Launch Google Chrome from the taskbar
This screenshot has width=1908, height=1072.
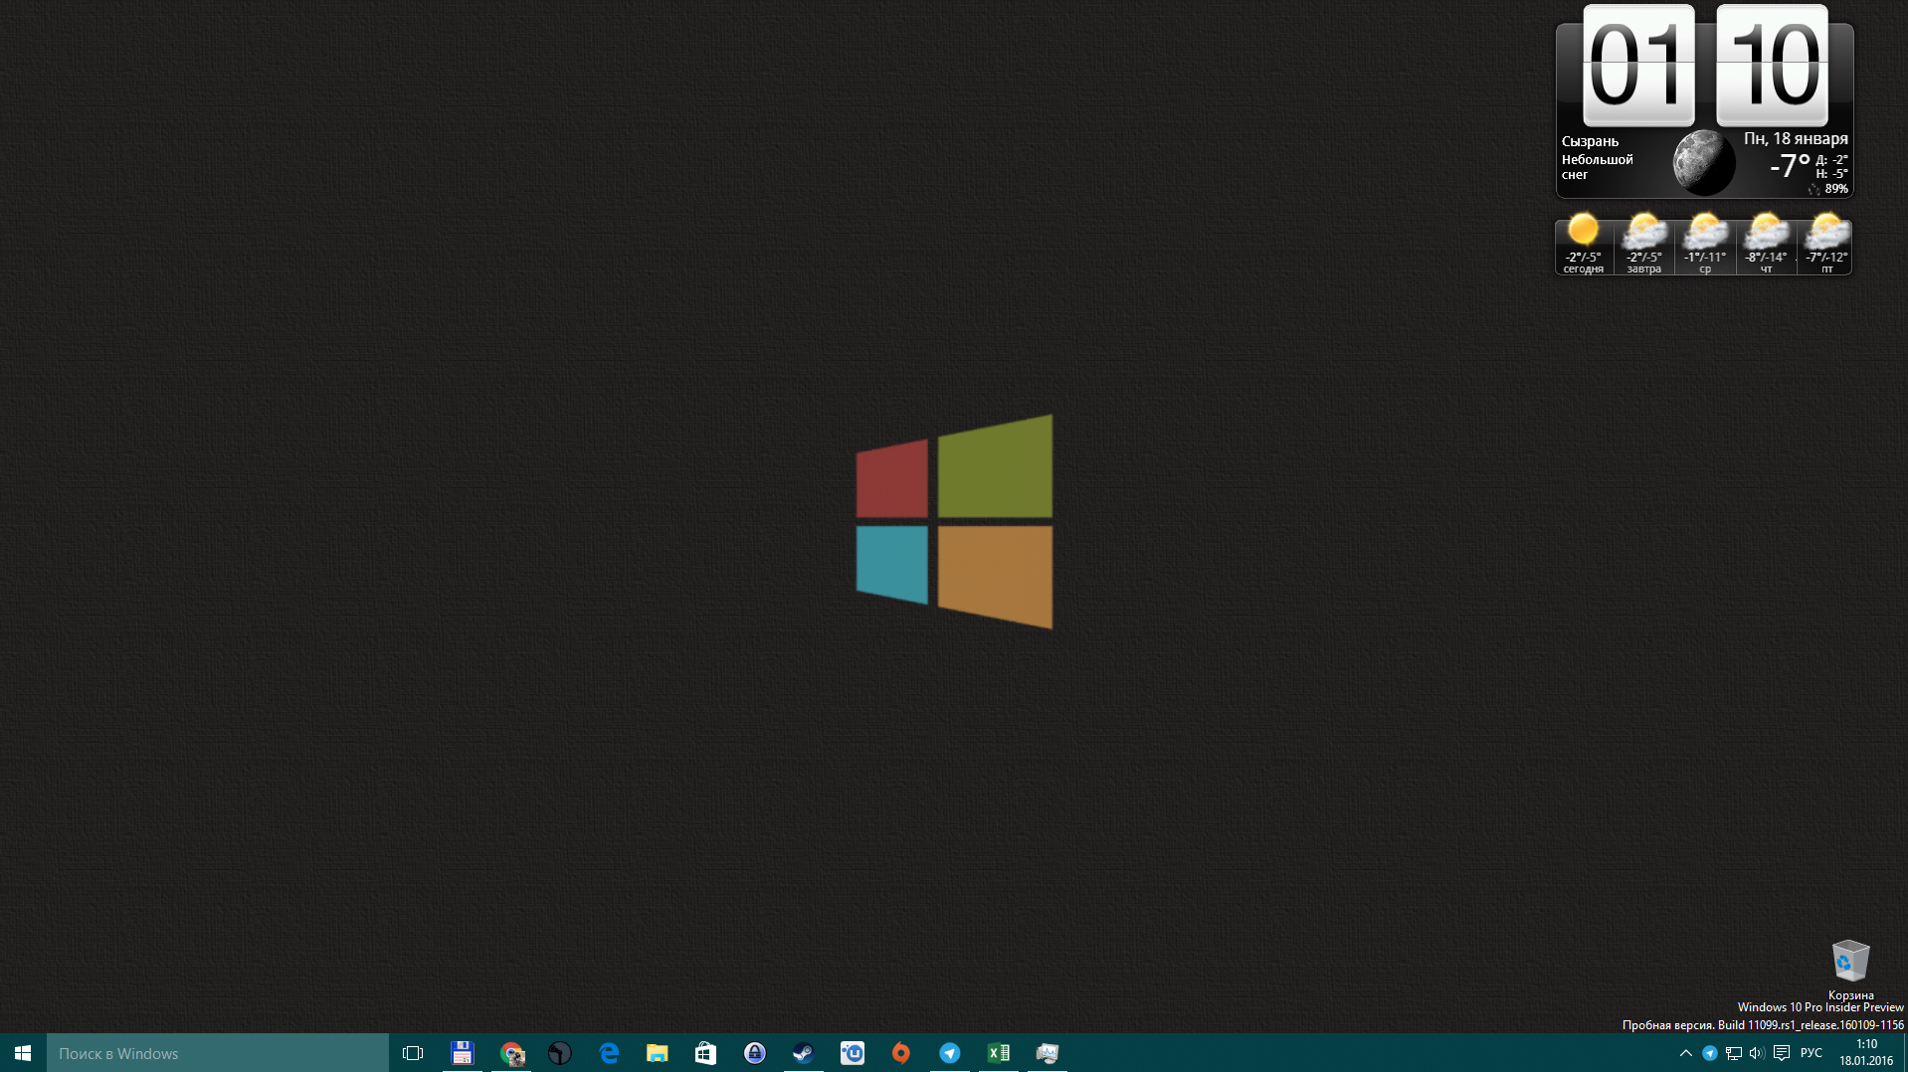(x=511, y=1053)
